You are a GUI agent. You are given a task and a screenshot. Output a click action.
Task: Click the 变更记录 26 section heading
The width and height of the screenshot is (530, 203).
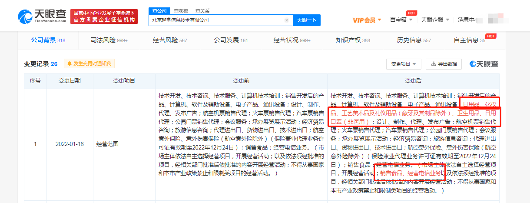41,64
